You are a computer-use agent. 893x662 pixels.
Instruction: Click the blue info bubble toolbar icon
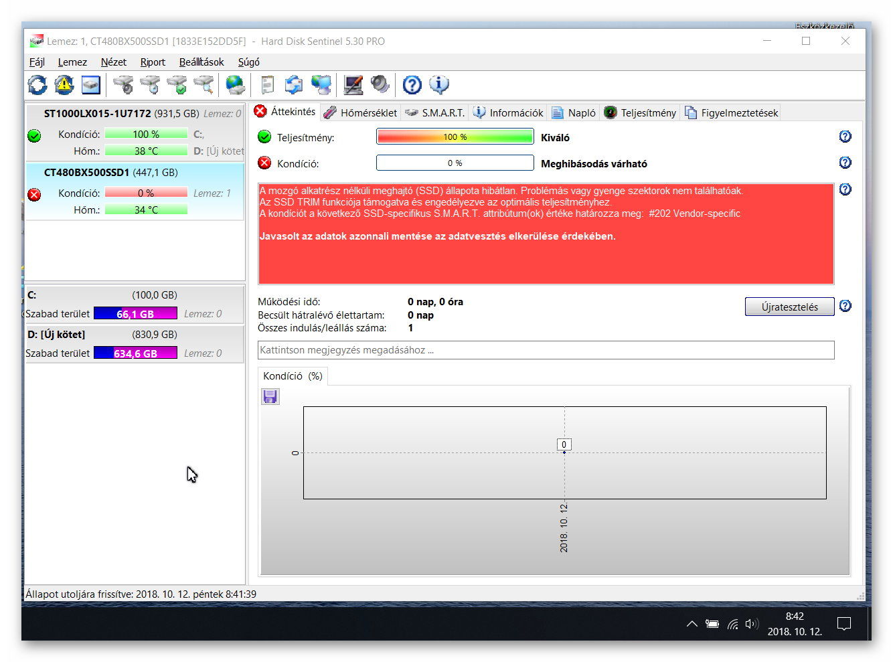(438, 85)
